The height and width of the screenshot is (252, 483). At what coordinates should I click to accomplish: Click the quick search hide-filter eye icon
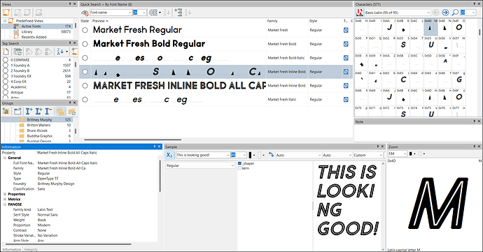click(85, 13)
